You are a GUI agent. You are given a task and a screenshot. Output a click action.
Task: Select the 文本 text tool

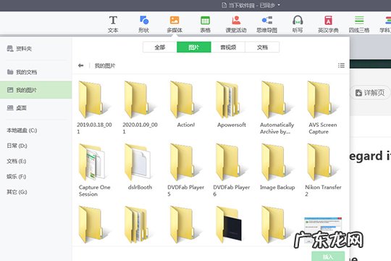click(x=113, y=24)
